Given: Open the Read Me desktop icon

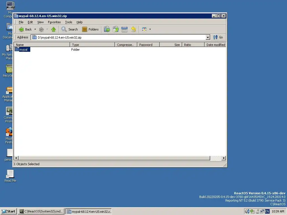Looking at the screenshot, I should [10, 176].
